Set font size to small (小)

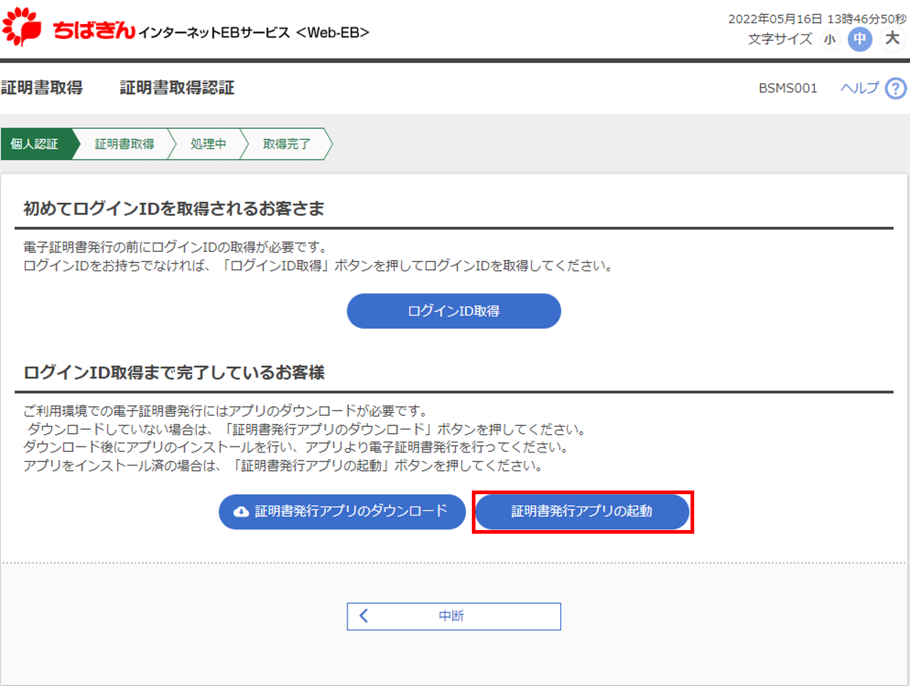[x=829, y=40]
